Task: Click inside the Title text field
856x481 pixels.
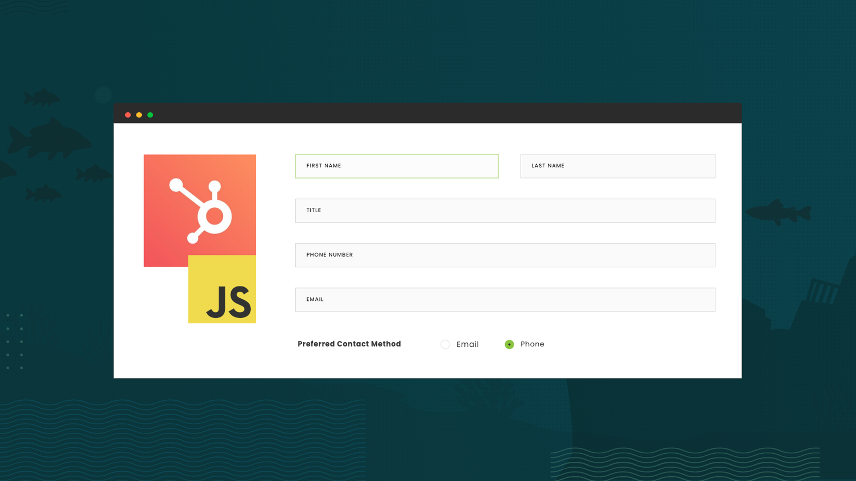Action: [505, 211]
